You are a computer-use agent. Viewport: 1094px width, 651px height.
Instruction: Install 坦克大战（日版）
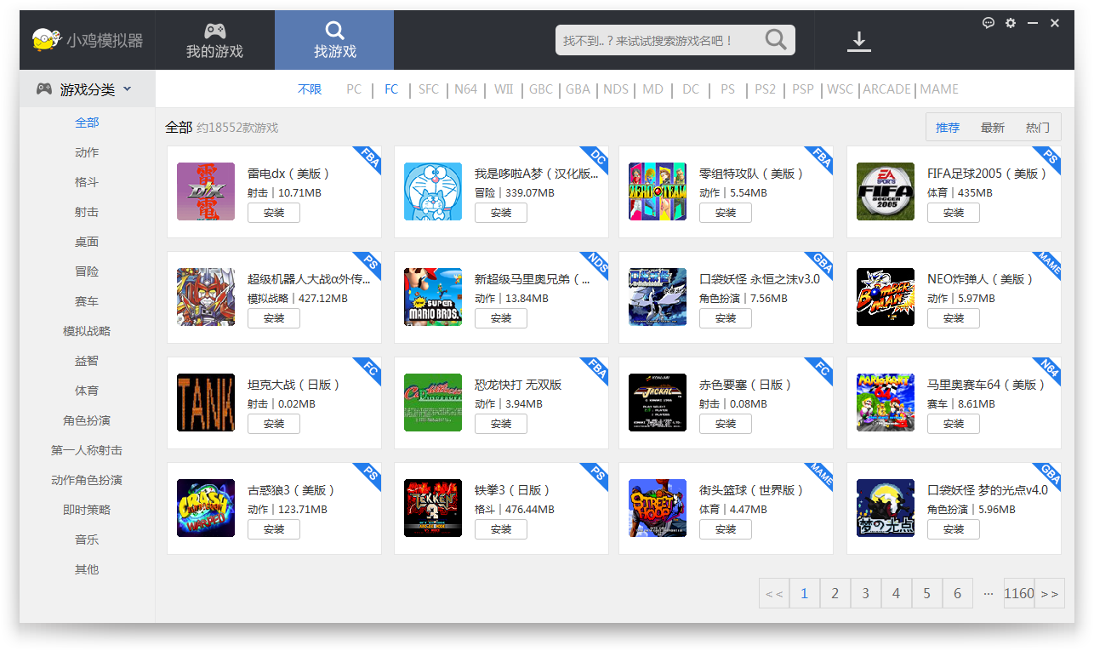[274, 424]
